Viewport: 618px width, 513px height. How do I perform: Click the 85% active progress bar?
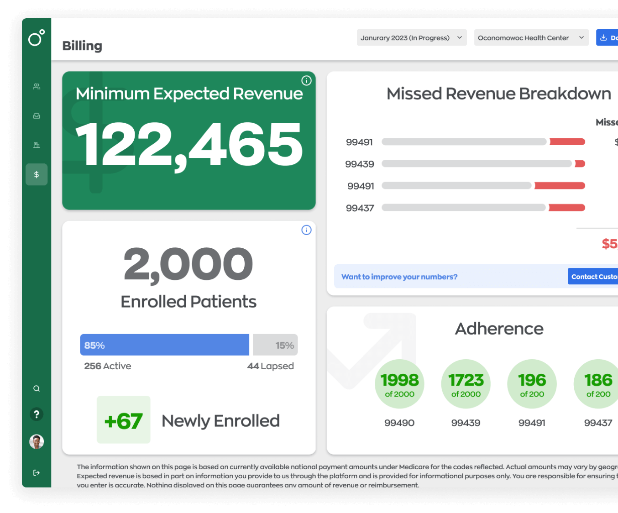[x=164, y=345]
